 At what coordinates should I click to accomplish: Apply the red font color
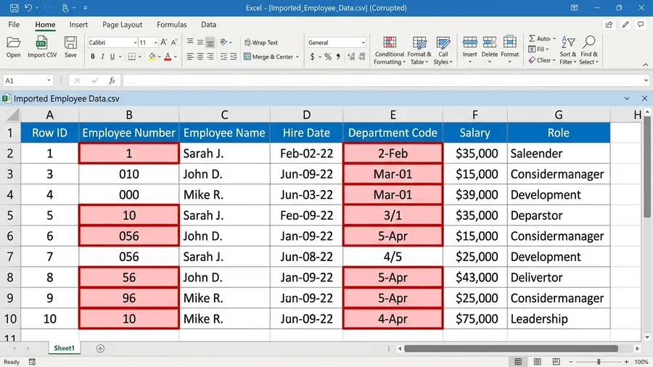tap(168, 57)
